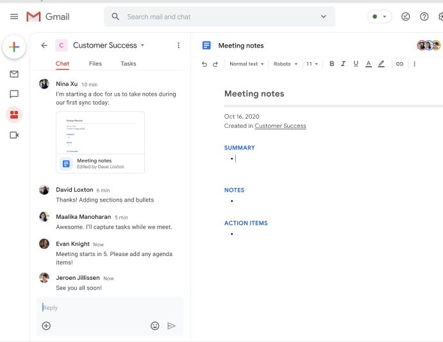The image size is (443, 342).
Task: Click the search magnifier icon
Action: (115, 17)
